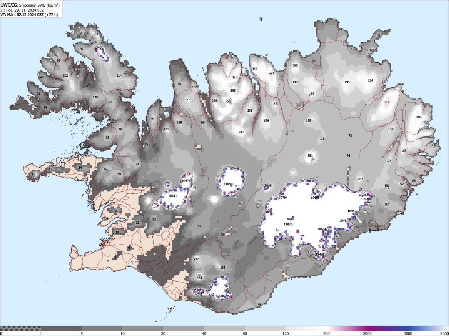Click the map value '79'
Screen dimensions: 449x336
point(119,174)
